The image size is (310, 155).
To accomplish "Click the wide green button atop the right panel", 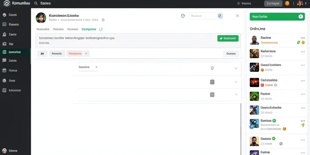I will pyautogui.click(x=277, y=17).
